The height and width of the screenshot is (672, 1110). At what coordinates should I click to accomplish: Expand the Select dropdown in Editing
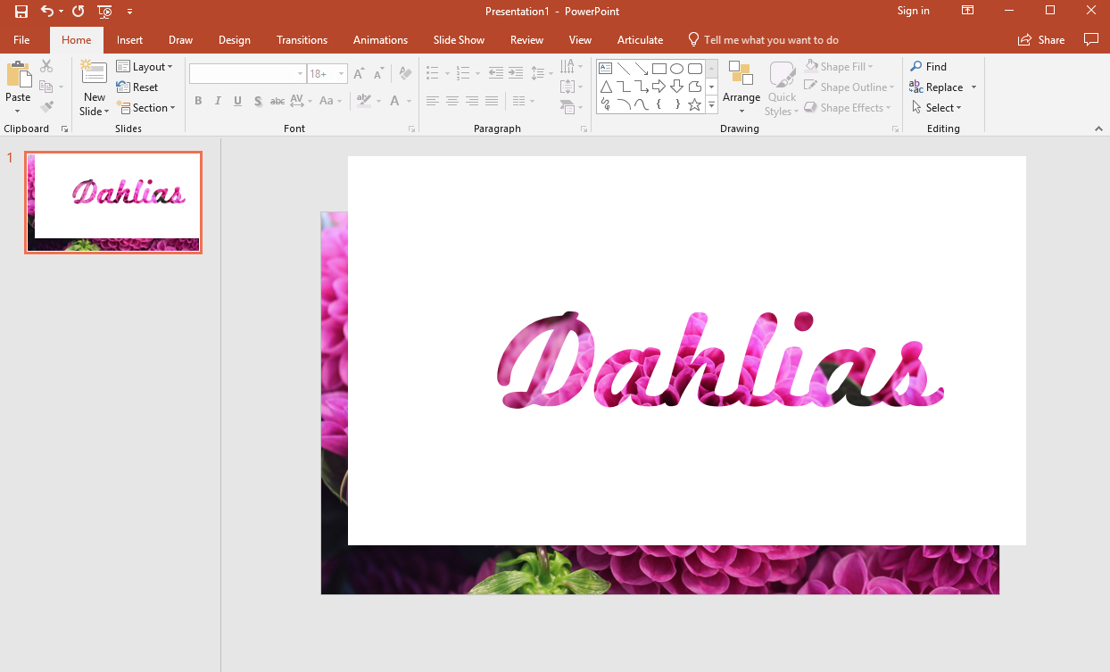coord(936,108)
